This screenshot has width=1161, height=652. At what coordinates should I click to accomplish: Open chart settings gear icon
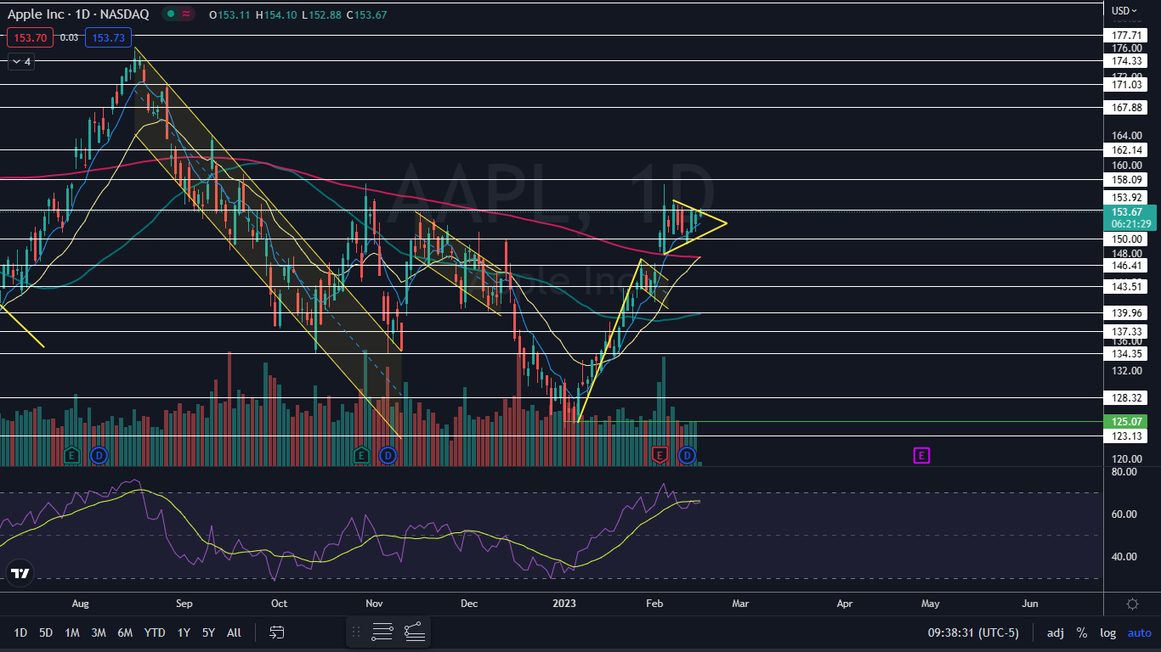1132,604
